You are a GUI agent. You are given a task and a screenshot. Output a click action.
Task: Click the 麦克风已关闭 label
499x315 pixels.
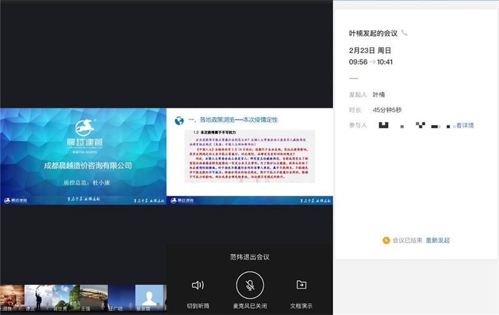[x=249, y=306]
